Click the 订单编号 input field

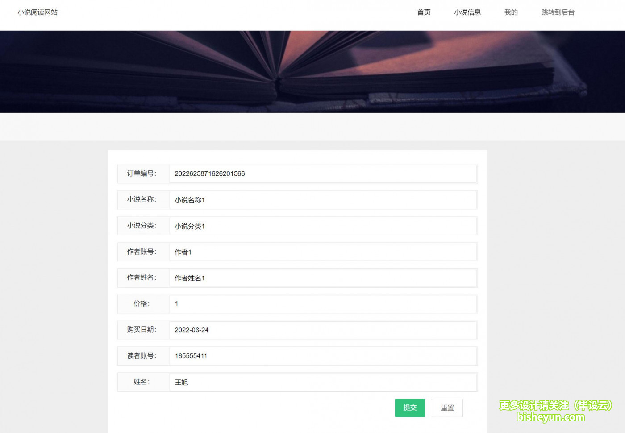(x=323, y=174)
